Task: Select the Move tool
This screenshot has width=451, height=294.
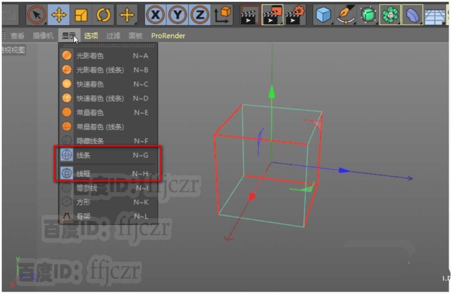Action: click(x=59, y=14)
